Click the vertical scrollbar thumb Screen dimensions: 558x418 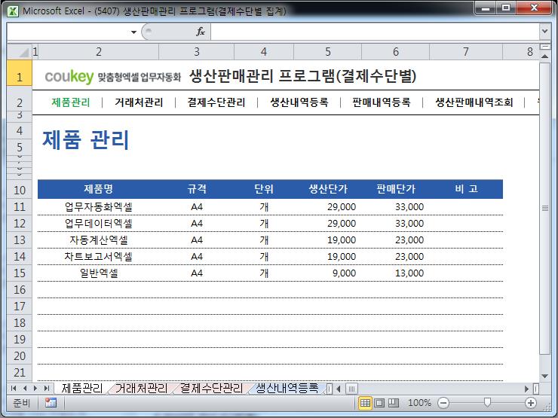544,209
